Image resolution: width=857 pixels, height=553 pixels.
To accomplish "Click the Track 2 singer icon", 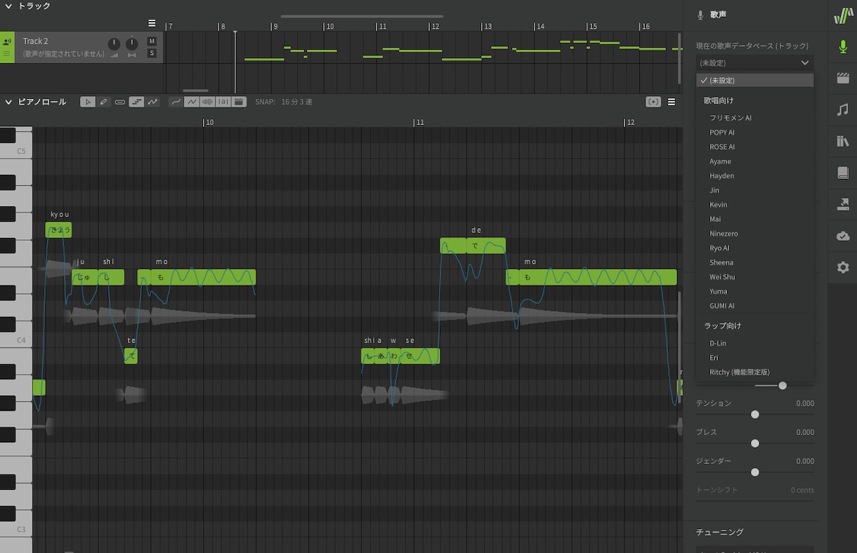I will (x=7, y=42).
